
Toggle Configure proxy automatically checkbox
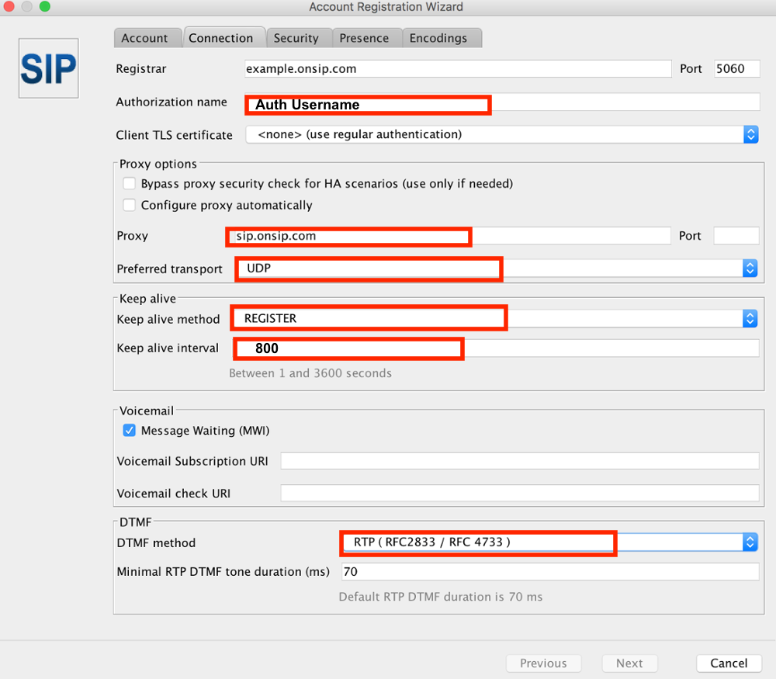pos(129,205)
